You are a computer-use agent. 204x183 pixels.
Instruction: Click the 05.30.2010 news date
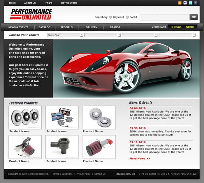(138, 128)
